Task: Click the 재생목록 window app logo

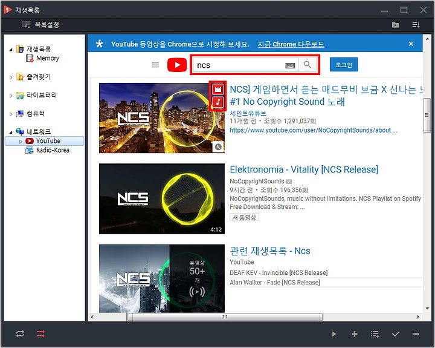Action: [7, 10]
